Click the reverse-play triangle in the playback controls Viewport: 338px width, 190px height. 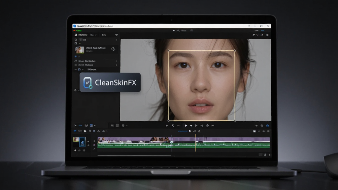(x=202, y=126)
